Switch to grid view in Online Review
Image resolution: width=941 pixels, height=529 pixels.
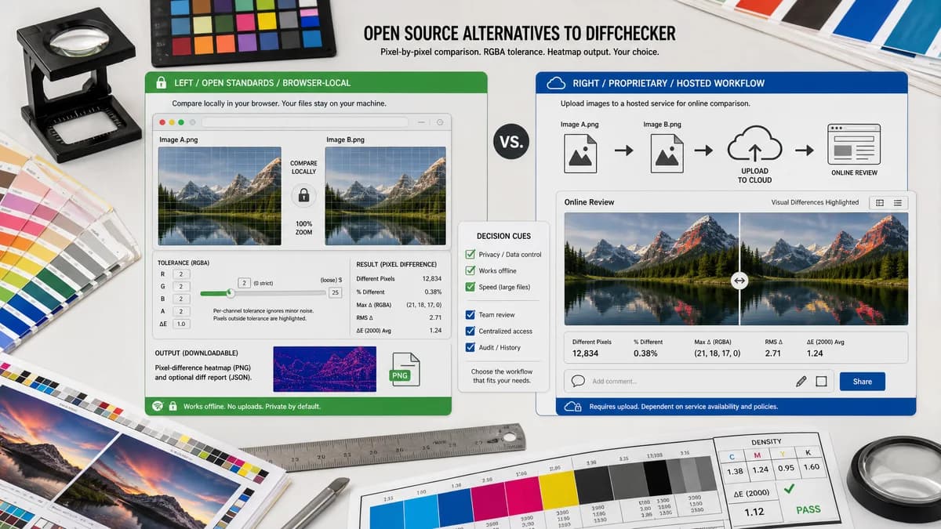point(880,203)
